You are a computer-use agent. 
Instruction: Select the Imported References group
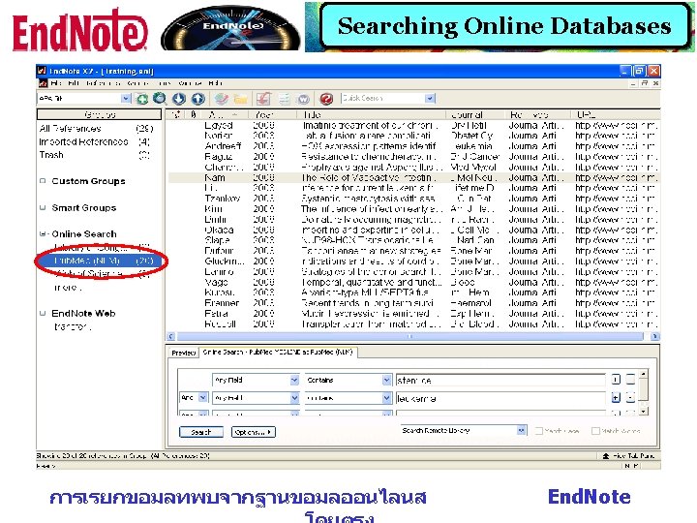[94, 141]
